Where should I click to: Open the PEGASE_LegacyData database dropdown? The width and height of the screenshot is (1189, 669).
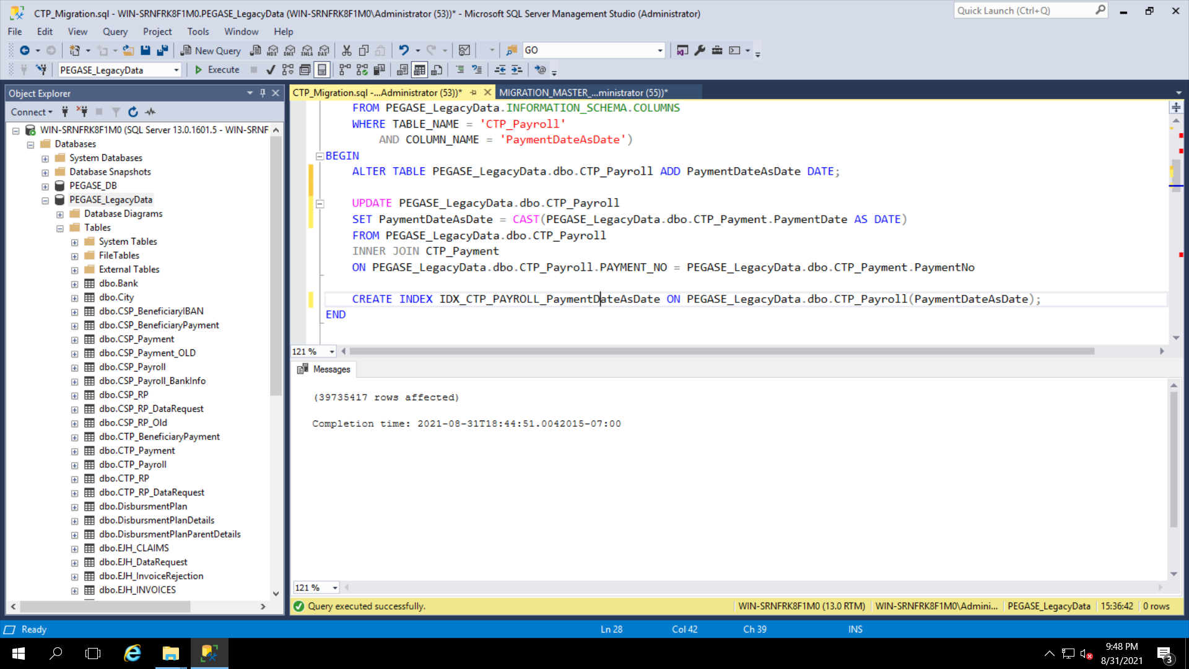(x=176, y=70)
